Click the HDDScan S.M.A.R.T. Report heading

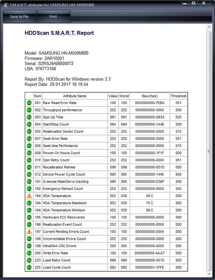tap(59, 33)
